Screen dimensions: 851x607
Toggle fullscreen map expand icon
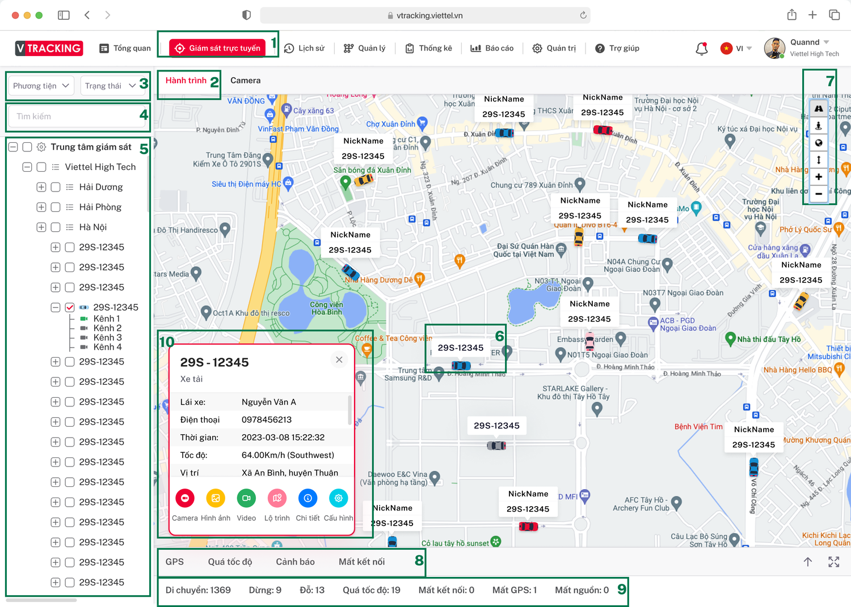(833, 562)
